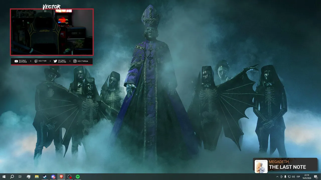Click the Meet Now camera tray icon
Viewport: 321px width, 180px height.
tap(281, 177)
